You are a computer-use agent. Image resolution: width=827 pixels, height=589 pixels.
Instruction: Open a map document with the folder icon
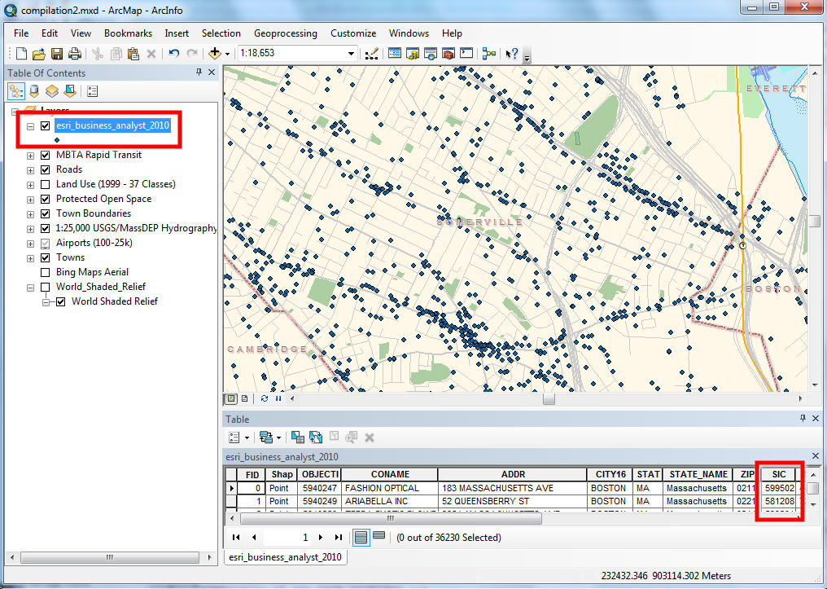click(x=38, y=53)
